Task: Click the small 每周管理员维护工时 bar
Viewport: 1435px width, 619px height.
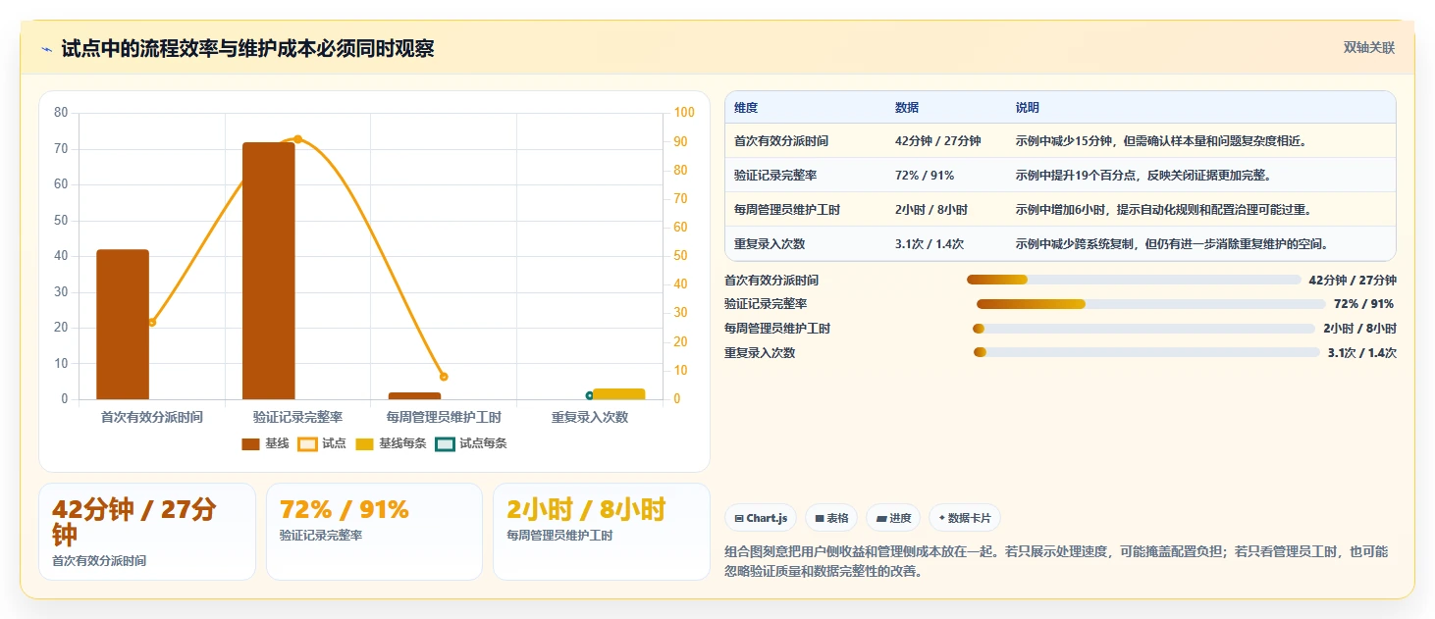Action: point(414,396)
